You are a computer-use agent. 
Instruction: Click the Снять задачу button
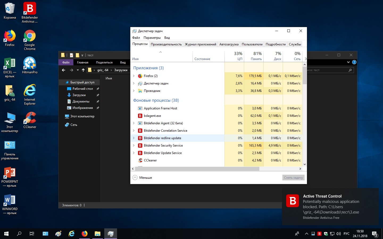(x=293, y=178)
